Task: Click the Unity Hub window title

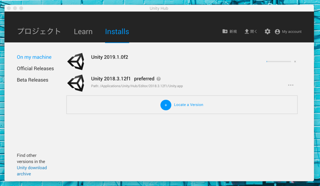Action: click(x=159, y=8)
